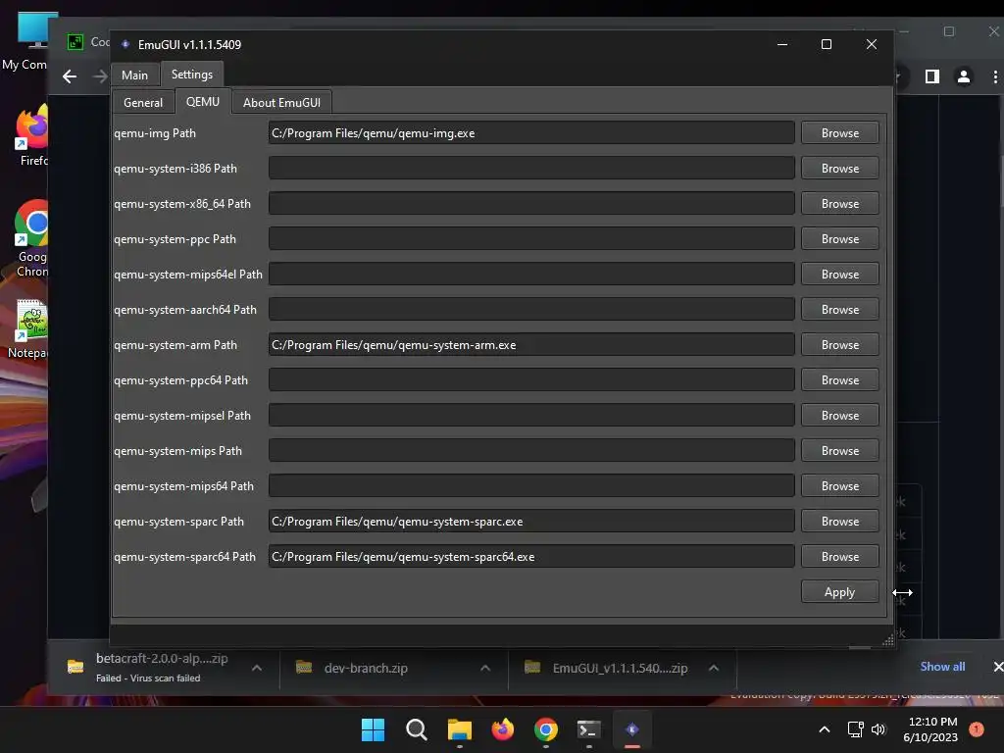
Task: Apply the QEMU path settings
Action: click(x=839, y=592)
